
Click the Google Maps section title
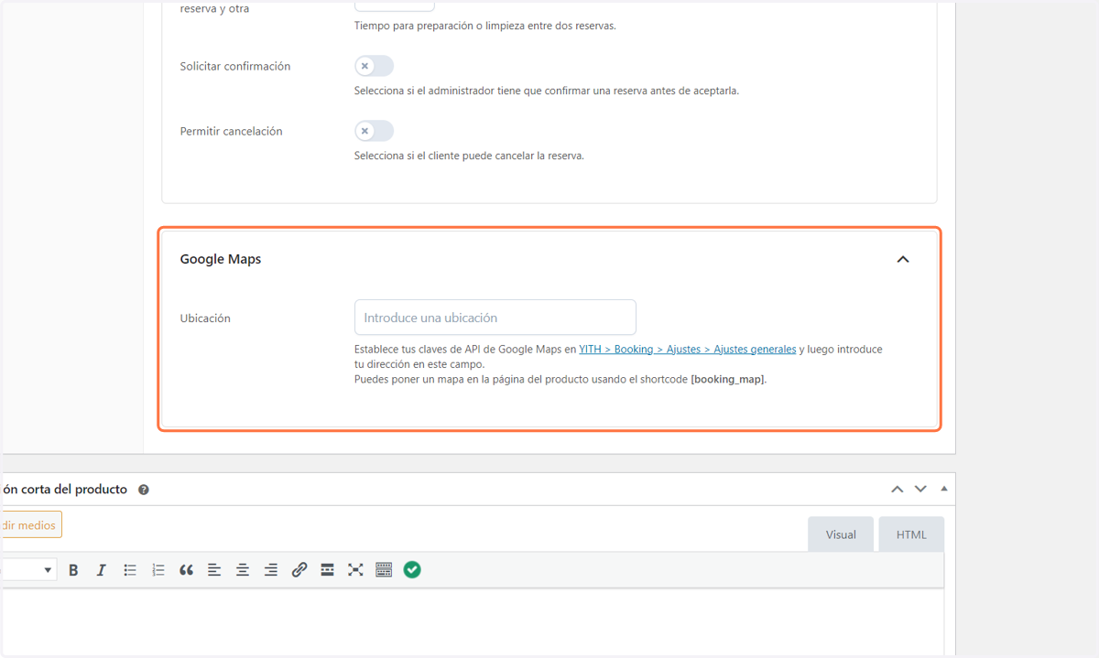(x=221, y=259)
